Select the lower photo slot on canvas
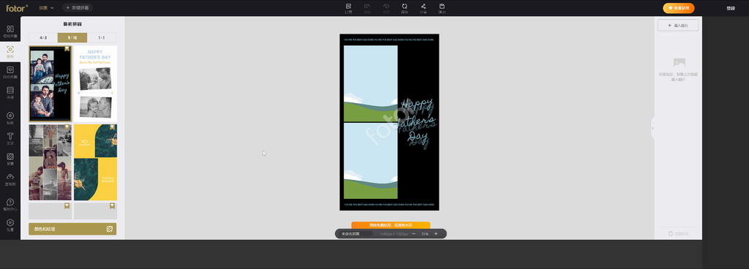Screen dimensions: 749x269 (370, 161)
